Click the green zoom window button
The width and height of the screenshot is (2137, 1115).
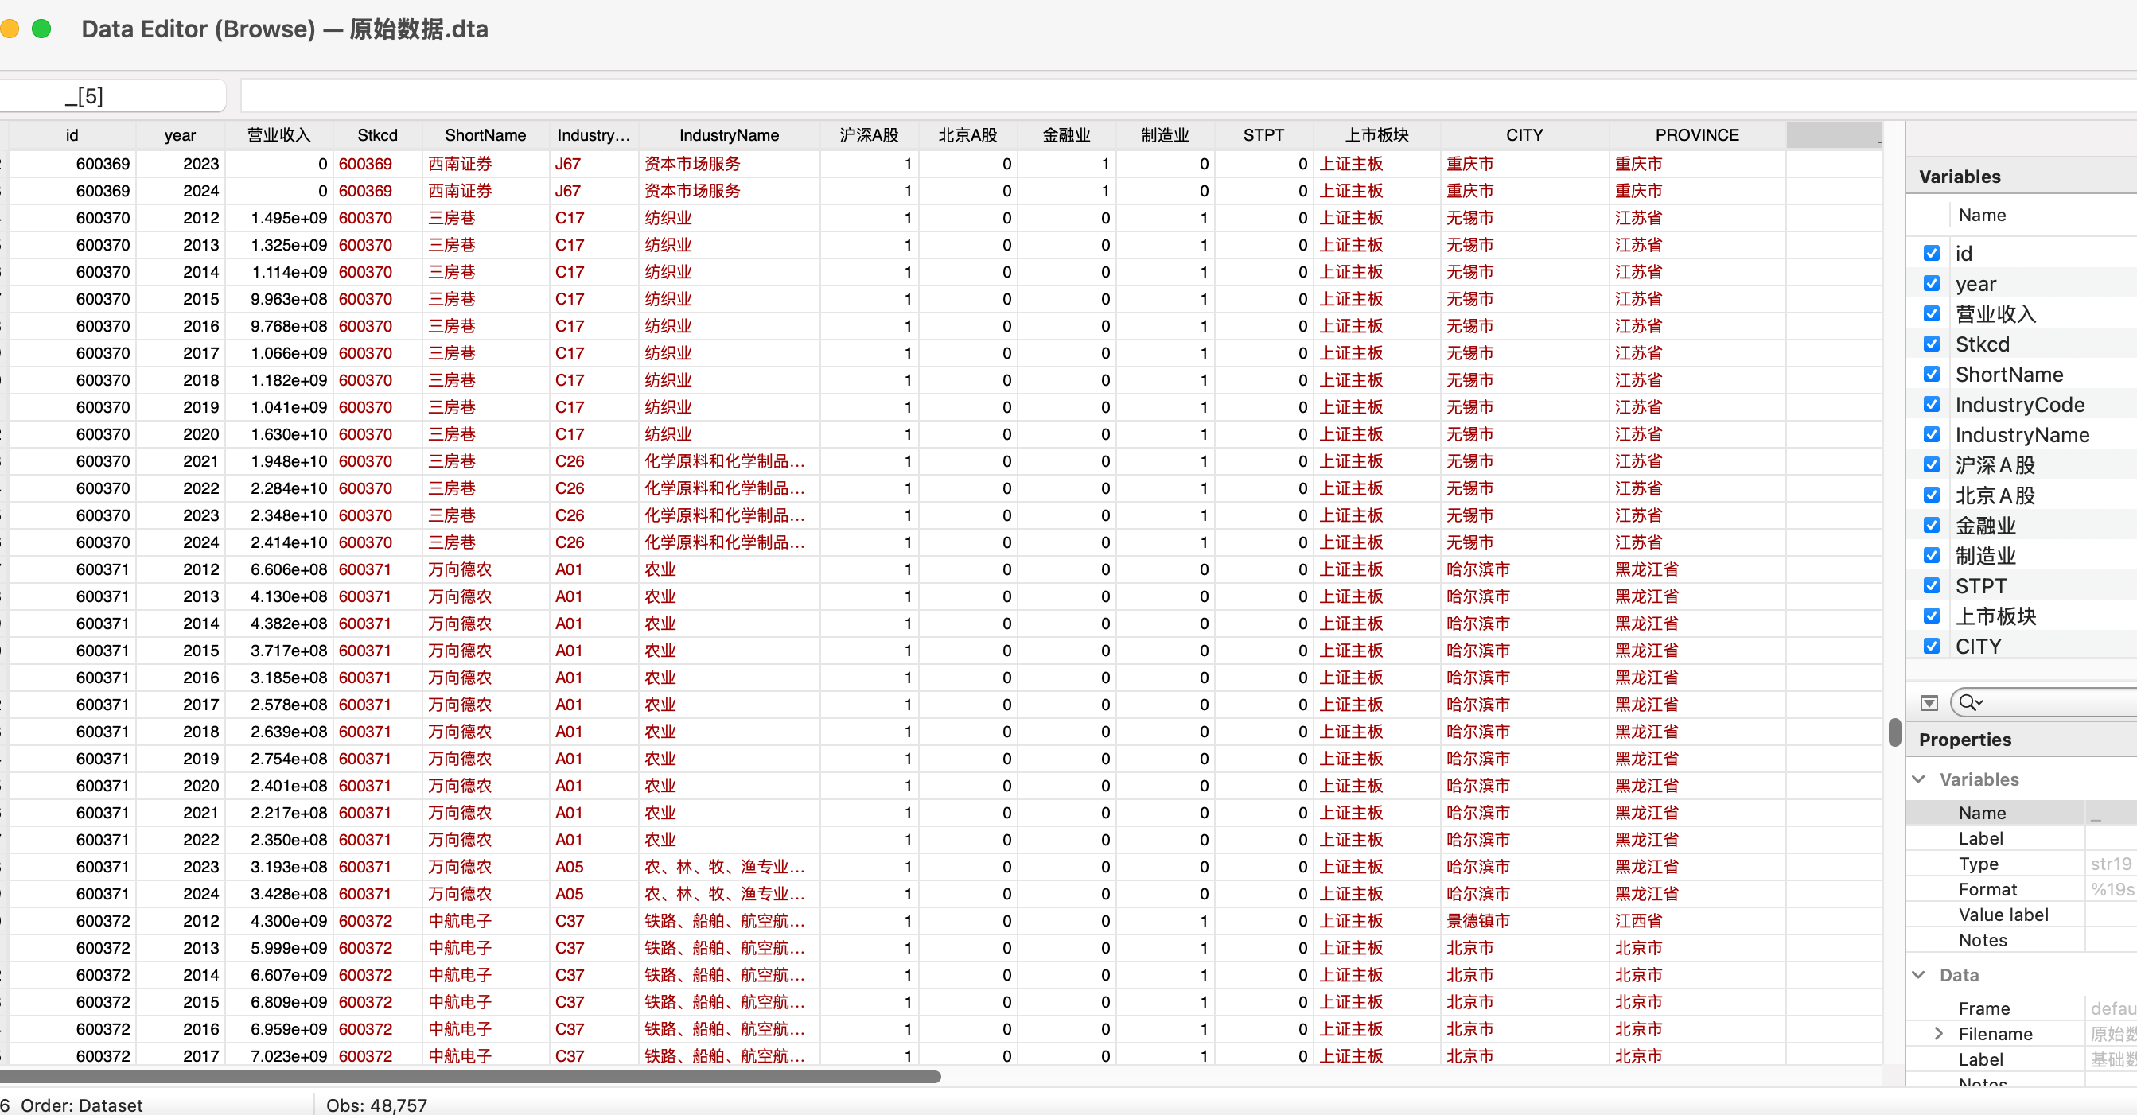coord(41,29)
